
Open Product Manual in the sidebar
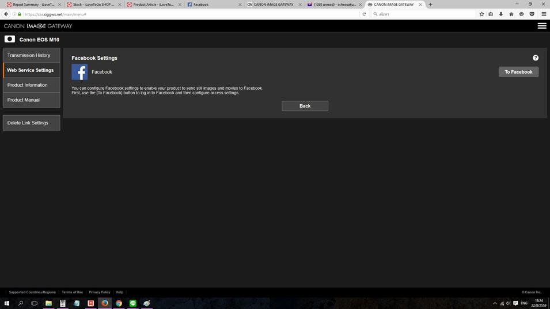click(x=32, y=100)
